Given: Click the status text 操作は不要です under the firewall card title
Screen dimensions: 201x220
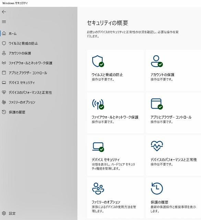Looking at the screenshot, I should click(x=103, y=122).
